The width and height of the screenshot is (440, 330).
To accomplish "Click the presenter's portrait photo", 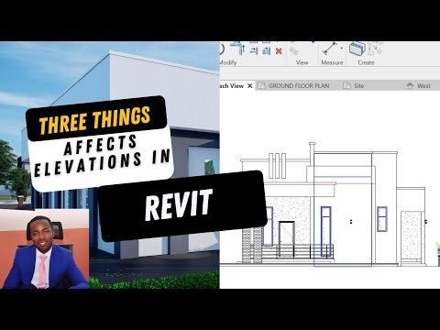I will pos(45,249).
